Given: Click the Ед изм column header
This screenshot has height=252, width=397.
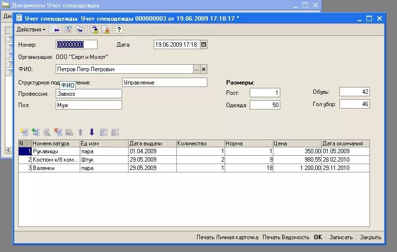Looking at the screenshot, I should point(104,143).
